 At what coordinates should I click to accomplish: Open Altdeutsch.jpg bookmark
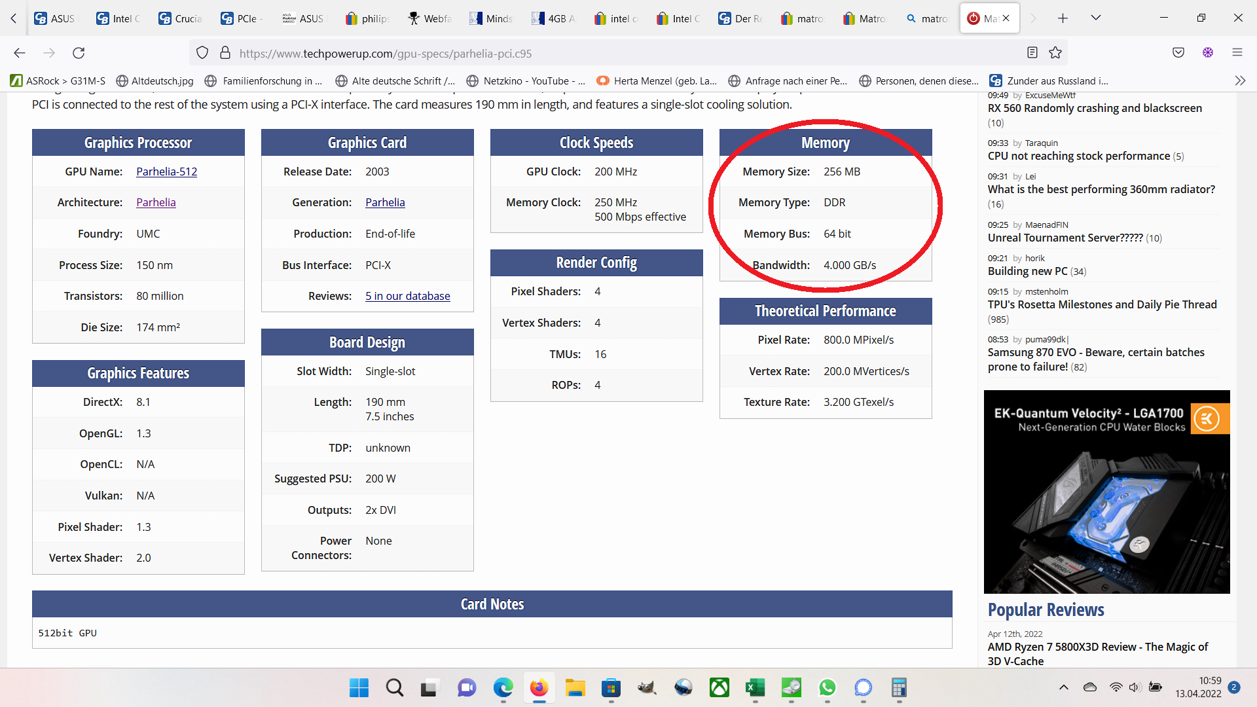pyautogui.click(x=155, y=81)
